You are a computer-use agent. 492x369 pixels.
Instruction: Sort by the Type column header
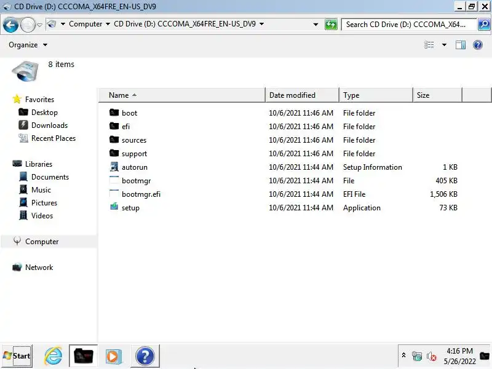[376, 95]
